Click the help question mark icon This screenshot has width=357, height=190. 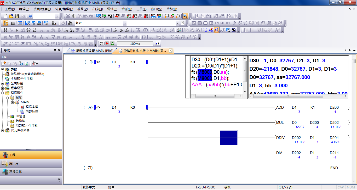[x=30, y=16]
